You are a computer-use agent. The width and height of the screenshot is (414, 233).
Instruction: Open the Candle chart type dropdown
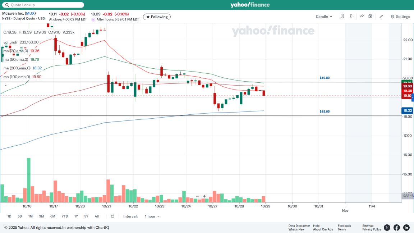tap(324, 17)
